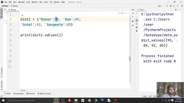
Task: Open the Window menu
Action: click(57, 2)
